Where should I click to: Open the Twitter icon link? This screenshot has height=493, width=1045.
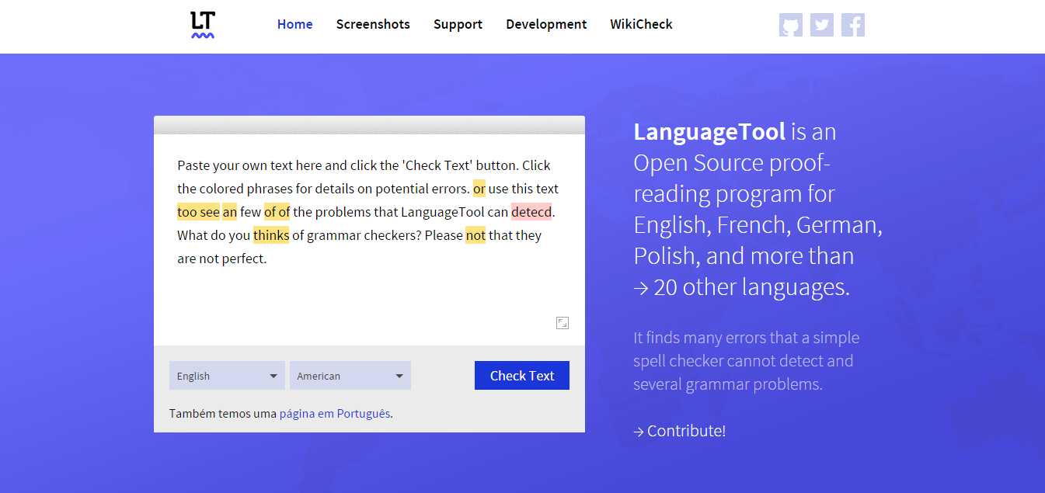click(x=822, y=25)
